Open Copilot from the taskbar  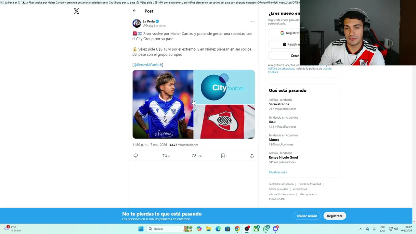click(199, 229)
